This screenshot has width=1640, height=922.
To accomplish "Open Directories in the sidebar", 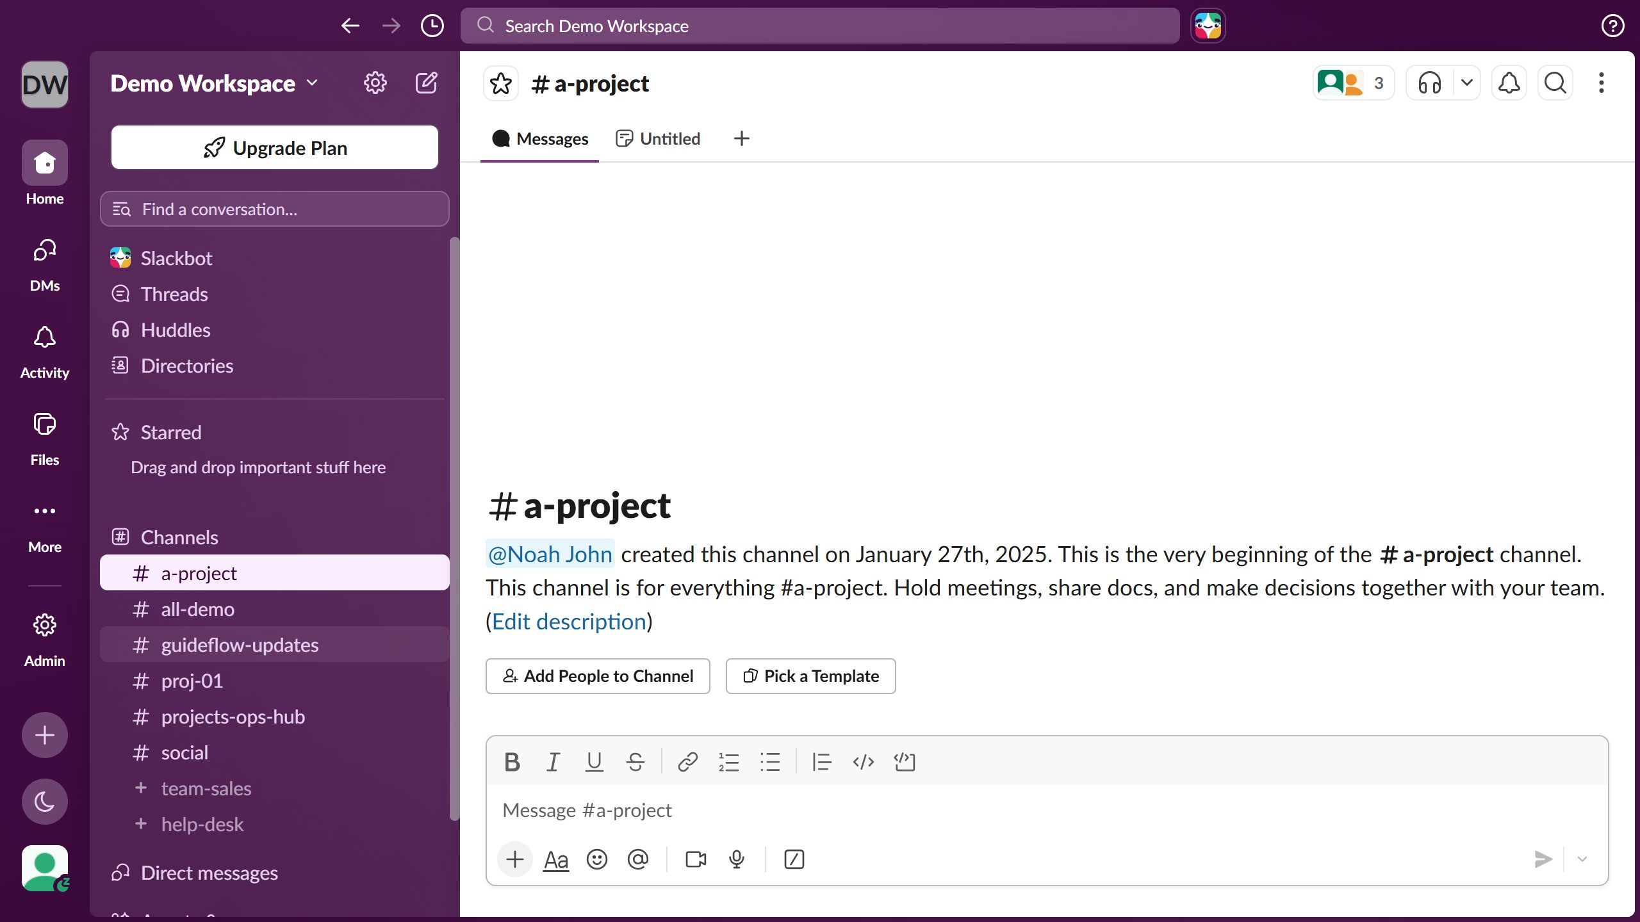I will coord(275,366).
